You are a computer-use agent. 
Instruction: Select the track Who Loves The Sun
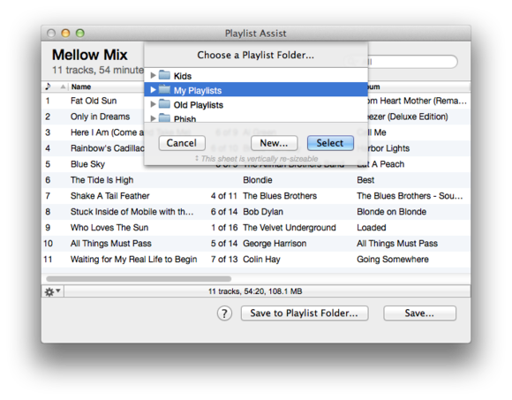(x=256, y=228)
